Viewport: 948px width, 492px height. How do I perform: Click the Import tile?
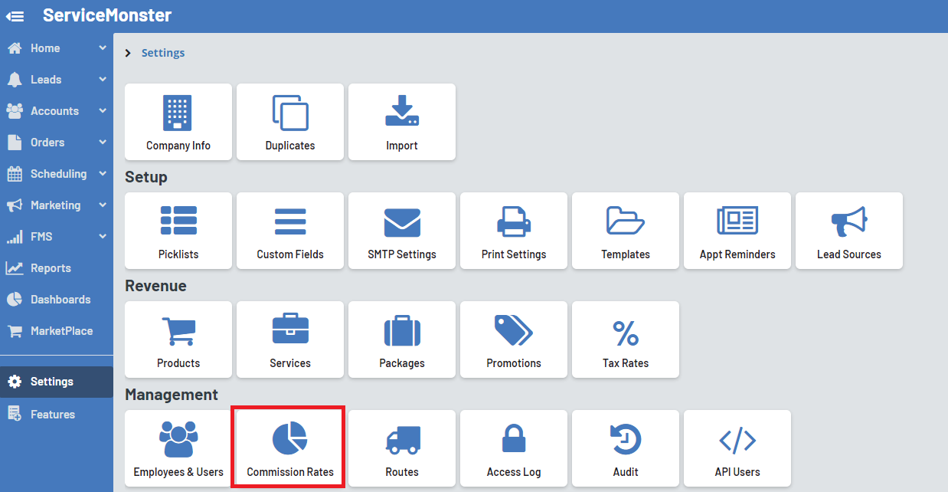pos(401,122)
